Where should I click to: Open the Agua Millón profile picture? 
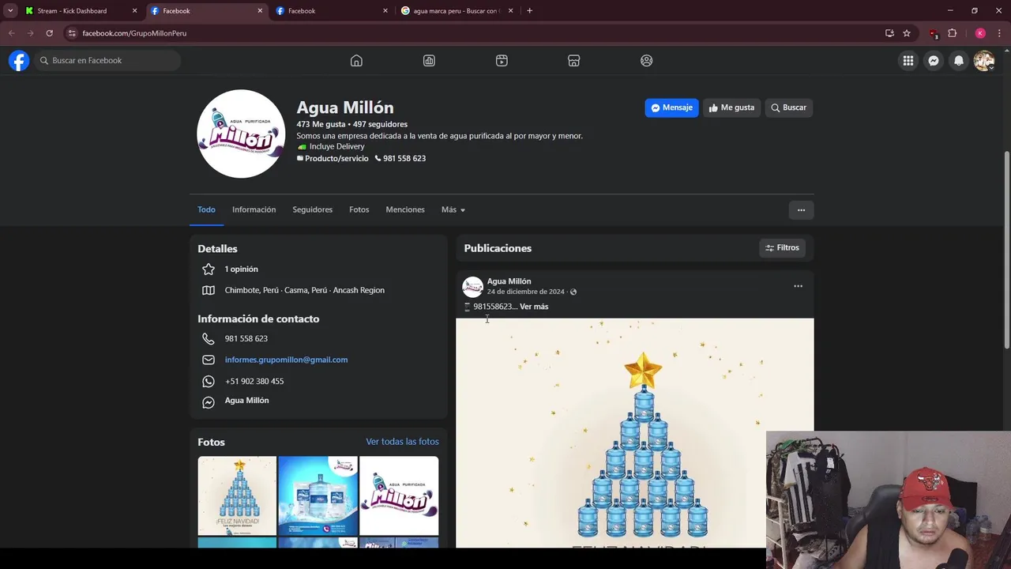pos(241,134)
